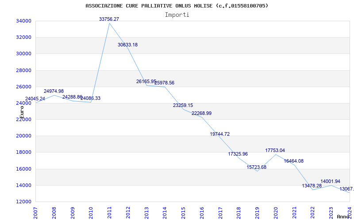Click the Euro y-axis title
Image resolution: width=354 pixels, height=221 pixels.
point(21,112)
